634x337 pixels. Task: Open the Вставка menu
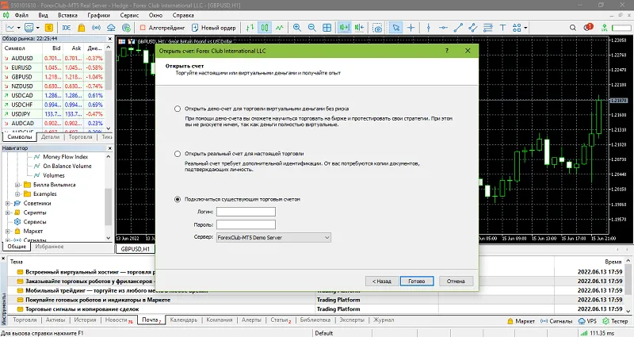[67, 15]
